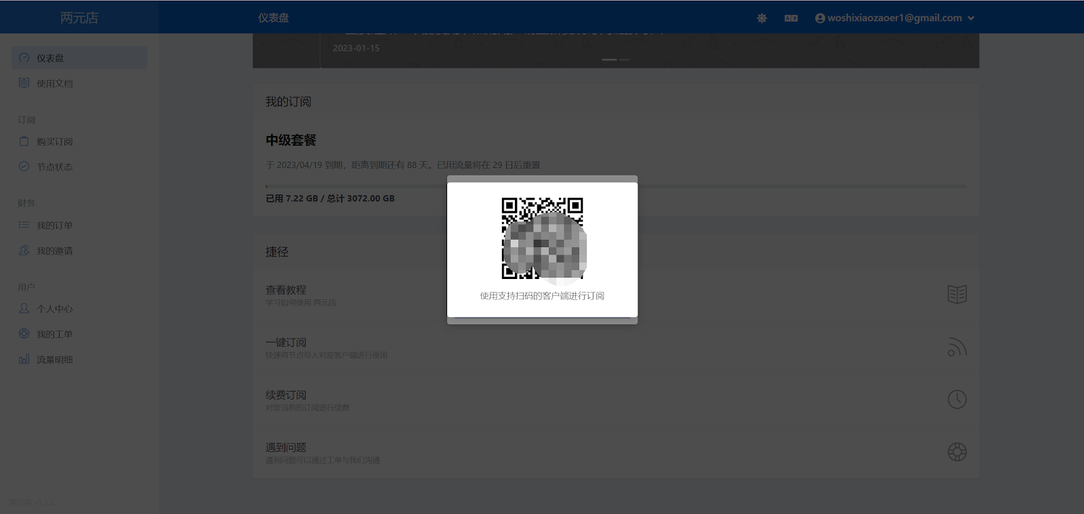Click the first carousel indicator dash on banner
Screen dimensions: 1084x514
pos(609,60)
